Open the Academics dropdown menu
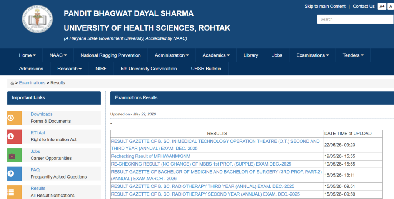The image size is (394, 199). click(x=216, y=55)
